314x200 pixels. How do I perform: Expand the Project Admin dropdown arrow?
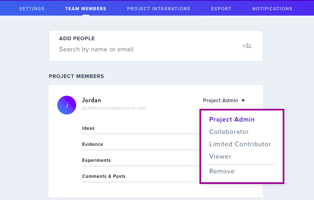pyautogui.click(x=243, y=101)
